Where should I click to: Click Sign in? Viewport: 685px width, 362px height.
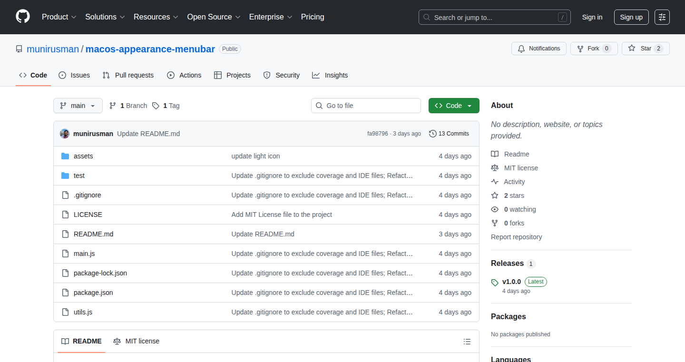(592, 17)
